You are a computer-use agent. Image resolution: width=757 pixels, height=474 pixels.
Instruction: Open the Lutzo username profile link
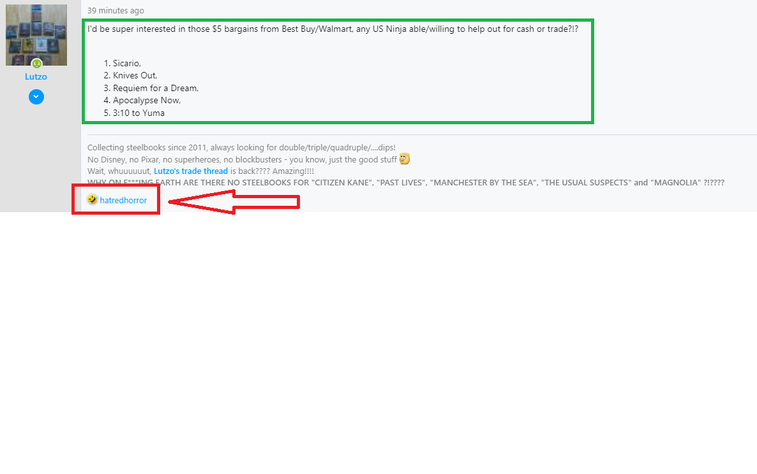(x=36, y=76)
